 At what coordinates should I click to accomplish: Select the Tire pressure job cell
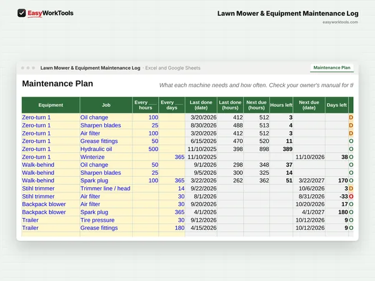106,220
